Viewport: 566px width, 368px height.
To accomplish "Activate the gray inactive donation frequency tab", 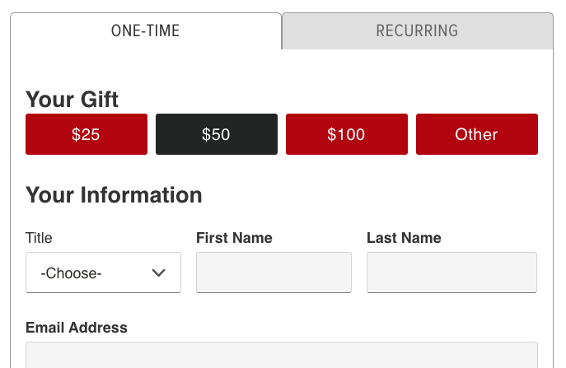I will point(417,31).
